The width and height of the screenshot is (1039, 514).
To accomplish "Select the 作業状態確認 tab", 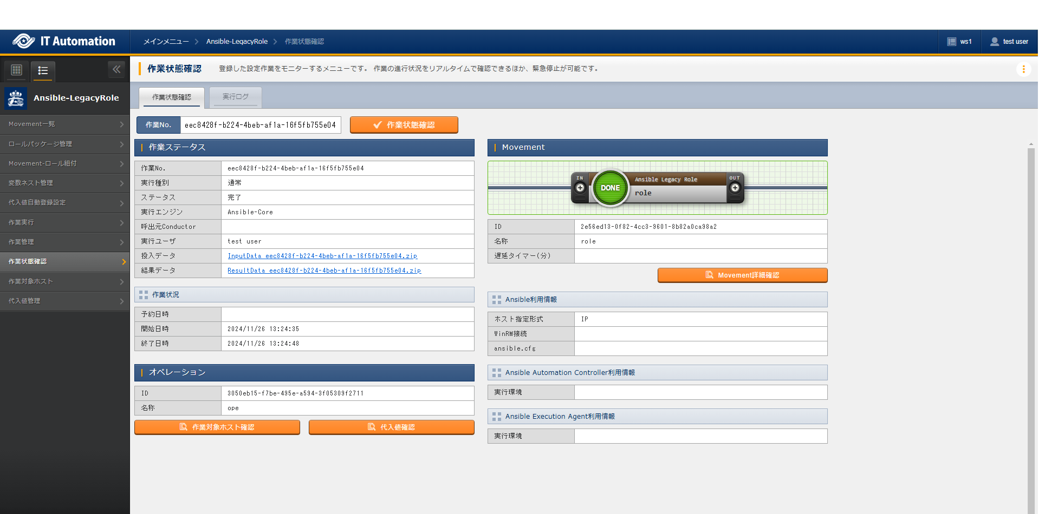I will pyautogui.click(x=172, y=97).
